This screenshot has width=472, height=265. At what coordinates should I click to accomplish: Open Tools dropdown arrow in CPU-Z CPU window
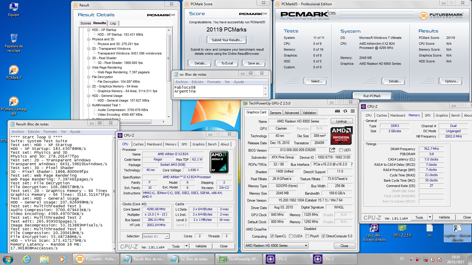coord(186,246)
